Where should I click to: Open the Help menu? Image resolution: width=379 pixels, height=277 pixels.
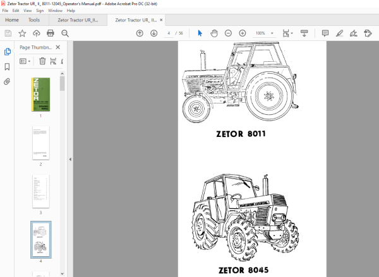(71, 11)
